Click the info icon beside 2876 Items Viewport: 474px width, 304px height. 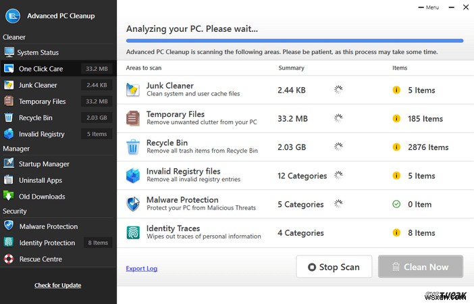pos(397,147)
